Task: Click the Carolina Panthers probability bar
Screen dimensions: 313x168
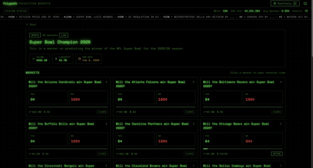Action: [155, 149]
